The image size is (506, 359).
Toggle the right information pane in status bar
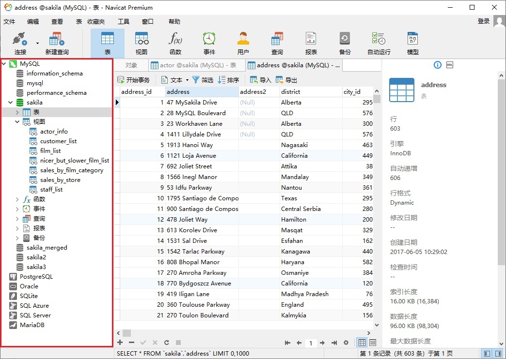(x=498, y=354)
